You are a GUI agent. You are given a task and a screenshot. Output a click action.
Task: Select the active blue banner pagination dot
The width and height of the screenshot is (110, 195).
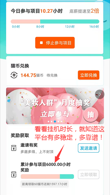point(55,122)
